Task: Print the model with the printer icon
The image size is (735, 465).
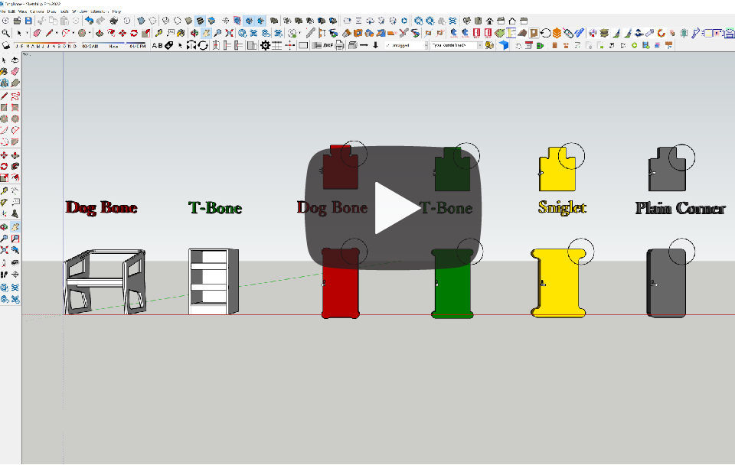Action: 114,21
